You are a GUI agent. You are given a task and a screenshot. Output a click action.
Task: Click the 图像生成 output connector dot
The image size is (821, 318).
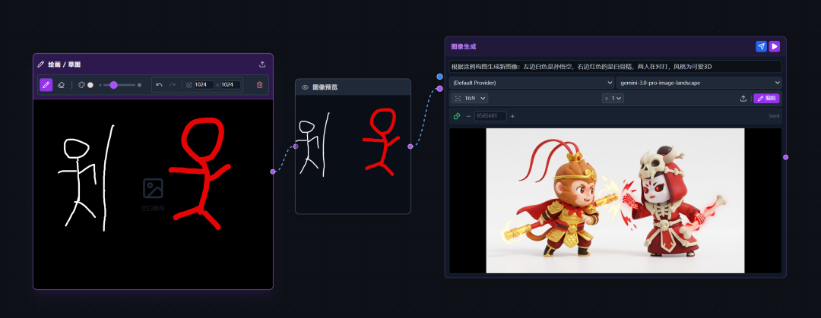coord(785,157)
